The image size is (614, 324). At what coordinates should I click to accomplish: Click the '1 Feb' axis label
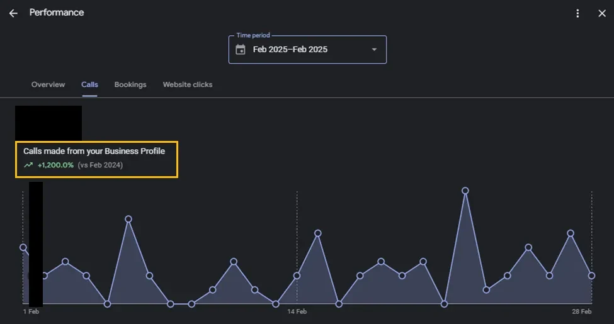(31, 311)
